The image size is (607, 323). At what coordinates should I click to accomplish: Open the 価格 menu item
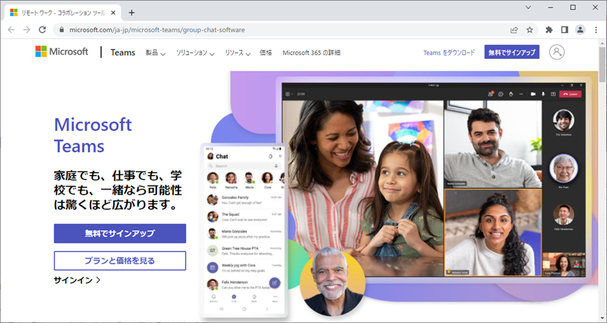[x=265, y=53]
